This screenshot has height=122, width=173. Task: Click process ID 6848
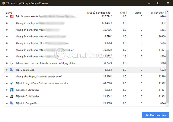163,103
